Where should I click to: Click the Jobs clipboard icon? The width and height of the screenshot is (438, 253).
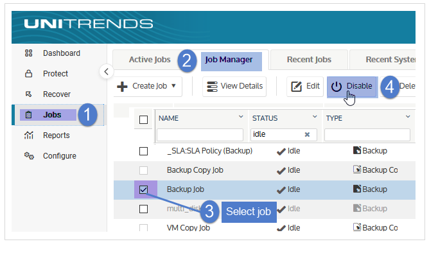click(28, 115)
